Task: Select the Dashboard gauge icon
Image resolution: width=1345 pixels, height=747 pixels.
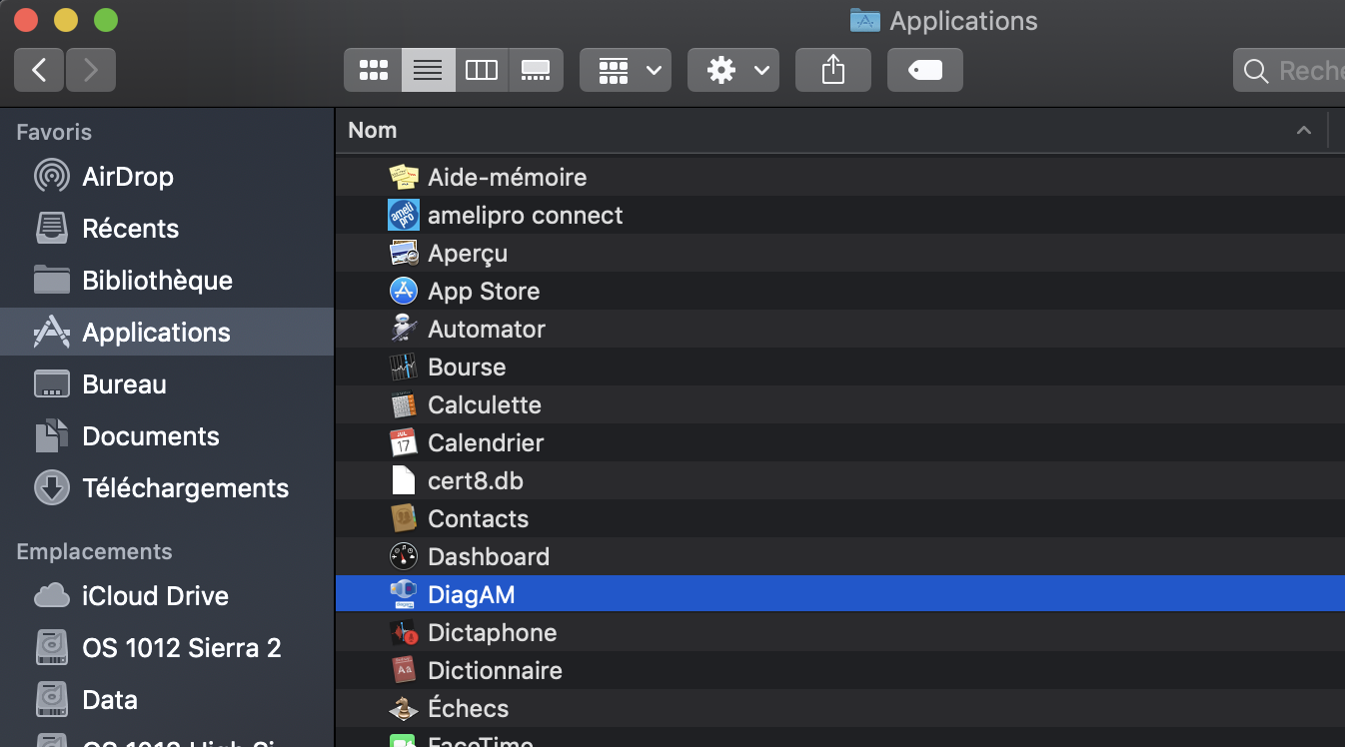Action: pyautogui.click(x=403, y=557)
